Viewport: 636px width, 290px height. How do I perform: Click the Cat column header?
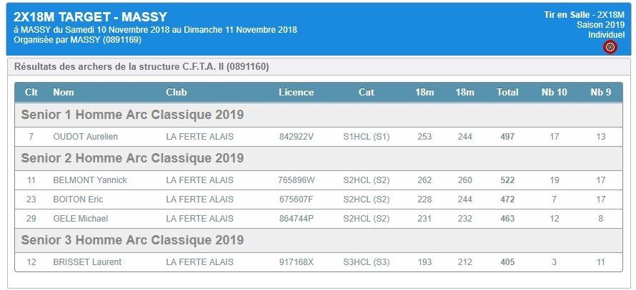[x=367, y=92]
